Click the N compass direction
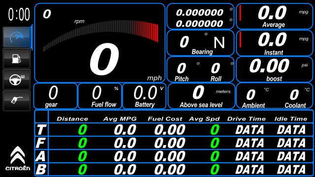This screenshot has height=177, width=315. tap(219, 43)
